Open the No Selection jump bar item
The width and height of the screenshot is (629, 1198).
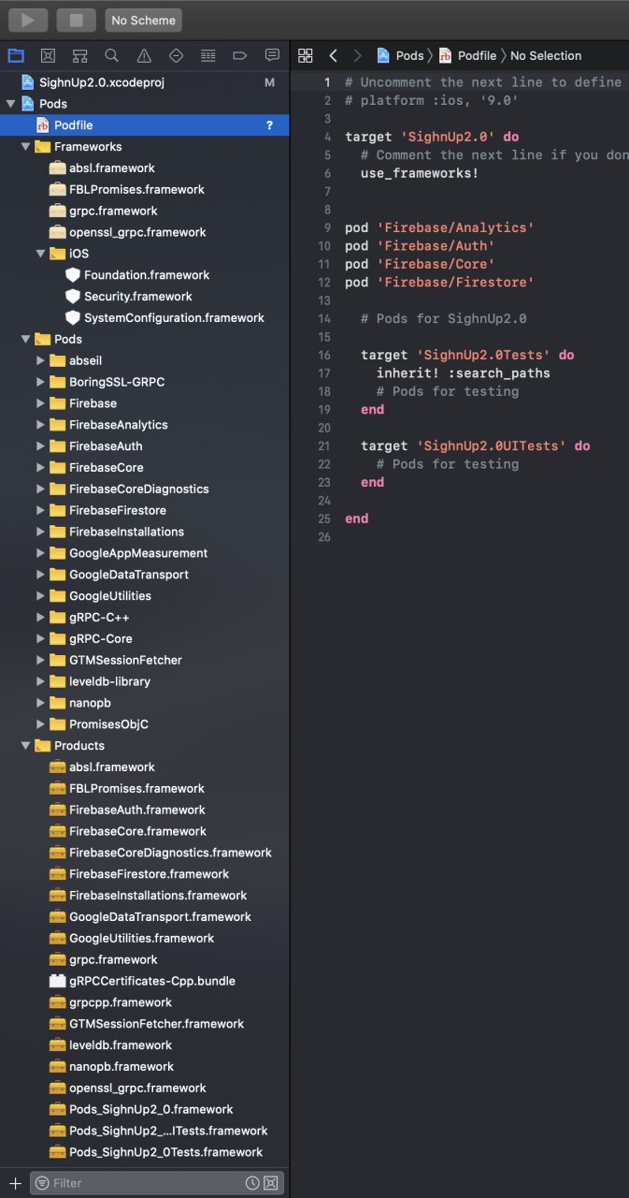click(x=546, y=55)
